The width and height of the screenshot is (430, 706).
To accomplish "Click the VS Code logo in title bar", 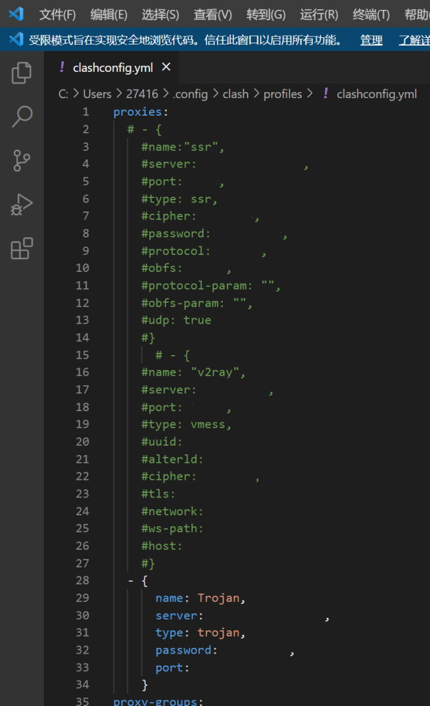I will pyautogui.click(x=16, y=14).
